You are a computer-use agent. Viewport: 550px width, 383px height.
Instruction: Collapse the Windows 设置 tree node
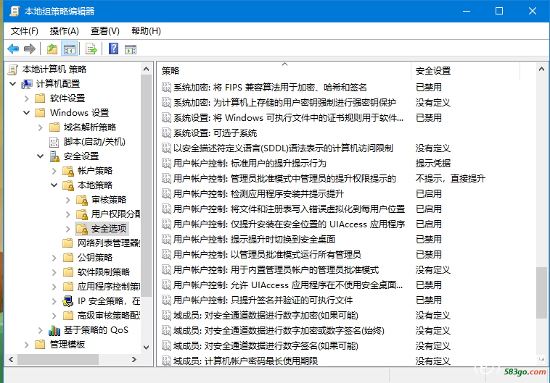(27, 113)
